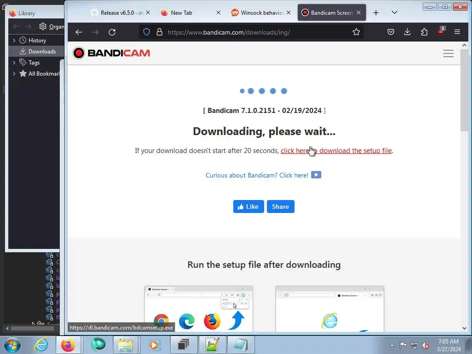The image size is (472, 354).
Task: Click the Bandicam logo
Action: point(112,53)
